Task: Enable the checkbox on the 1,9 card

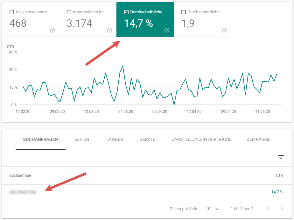Action: 184,12
